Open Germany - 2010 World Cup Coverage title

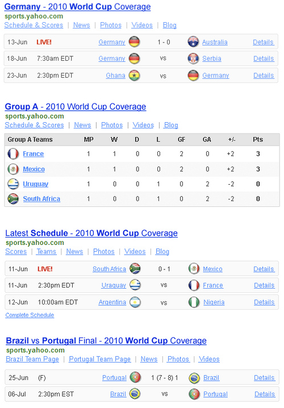(77, 6)
